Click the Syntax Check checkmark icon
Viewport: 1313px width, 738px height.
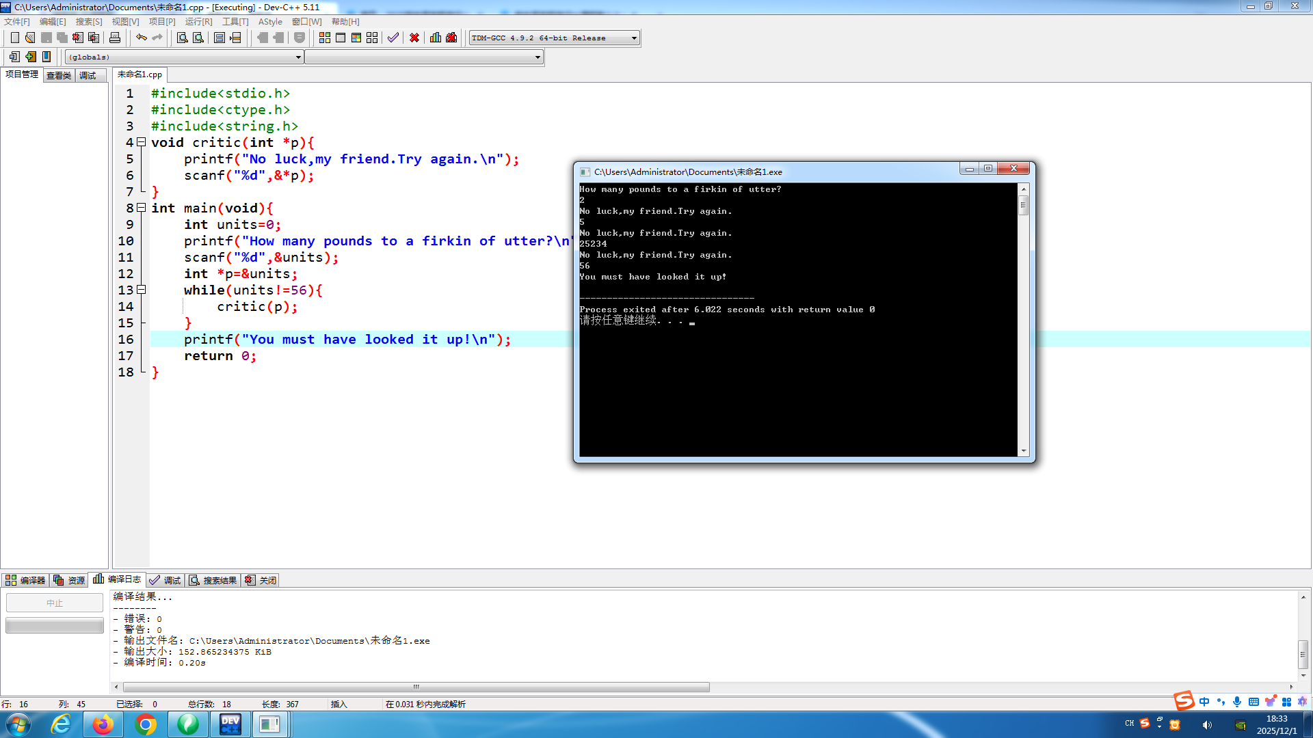click(393, 38)
